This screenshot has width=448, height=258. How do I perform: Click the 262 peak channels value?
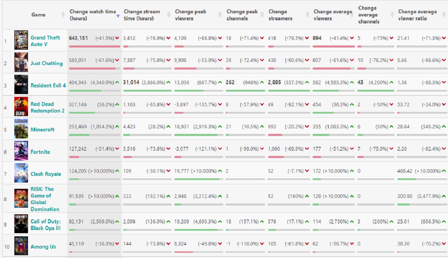click(230, 83)
